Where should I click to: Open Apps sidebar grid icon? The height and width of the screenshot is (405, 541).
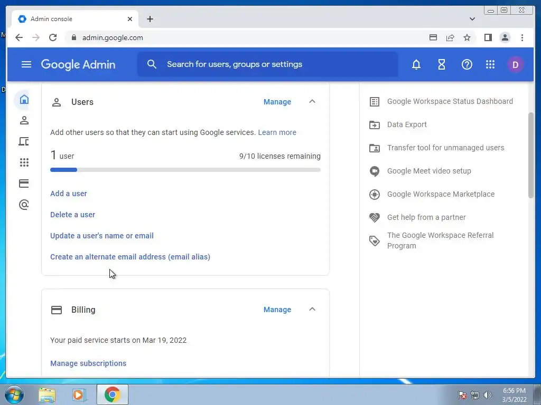(x=24, y=162)
